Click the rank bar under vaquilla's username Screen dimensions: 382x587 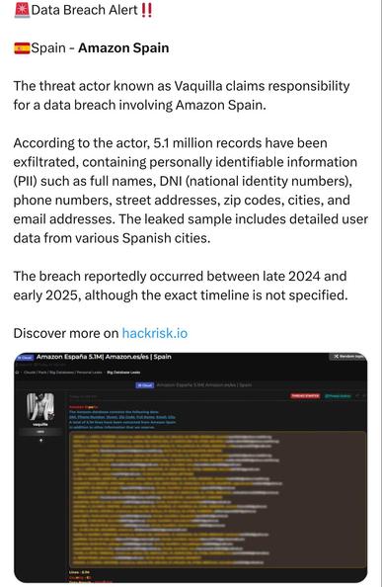pyautogui.click(x=40, y=432)
